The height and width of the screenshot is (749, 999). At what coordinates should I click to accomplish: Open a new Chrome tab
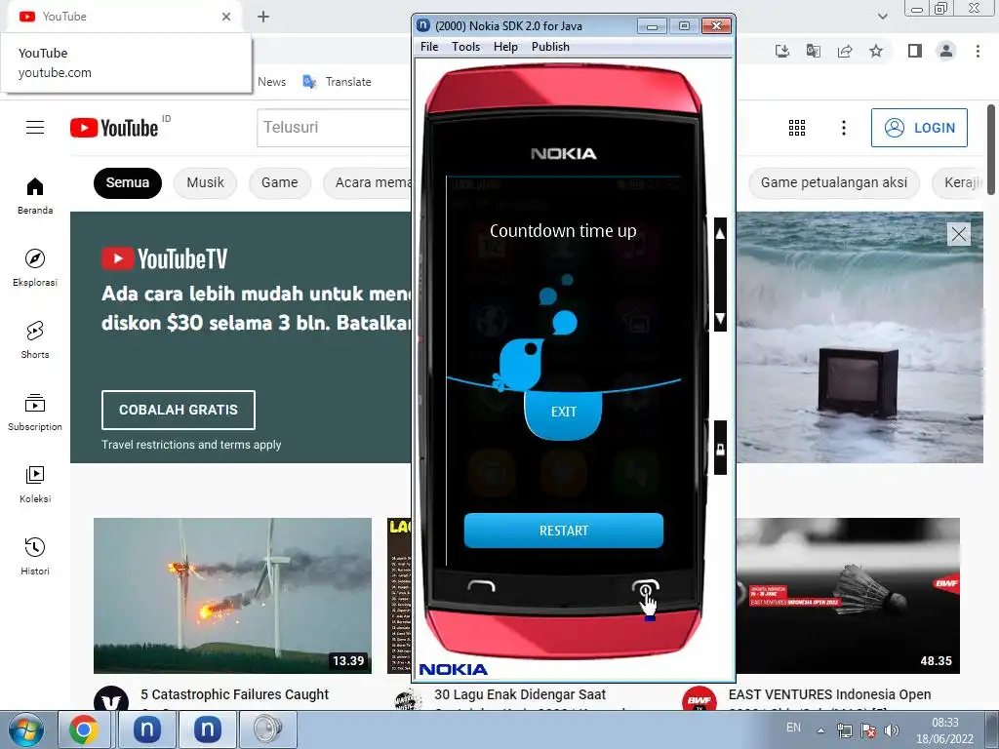click(263, 17)
